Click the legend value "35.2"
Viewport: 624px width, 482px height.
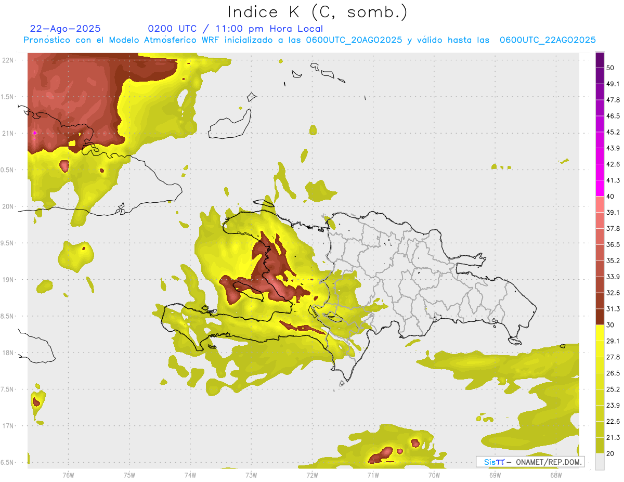613,260
